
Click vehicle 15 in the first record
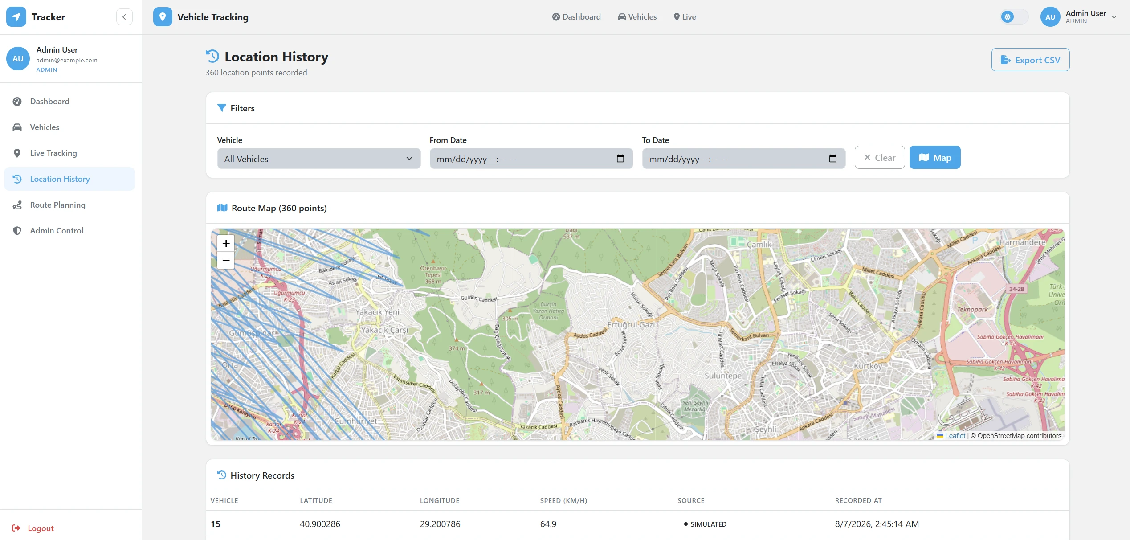[x=216, y=524]
